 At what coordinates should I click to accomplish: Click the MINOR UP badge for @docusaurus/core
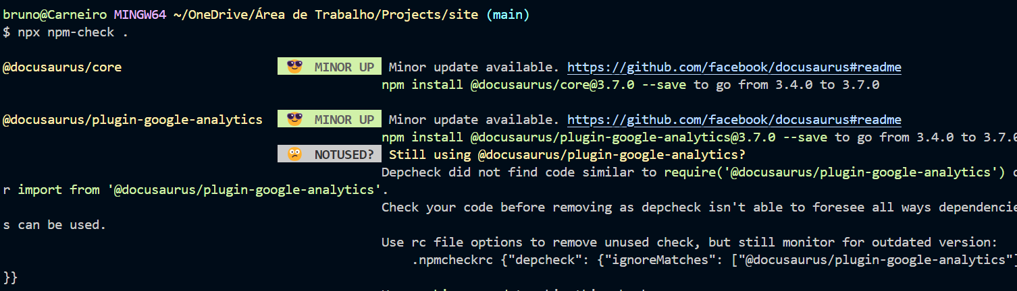(x=329, y=67)
